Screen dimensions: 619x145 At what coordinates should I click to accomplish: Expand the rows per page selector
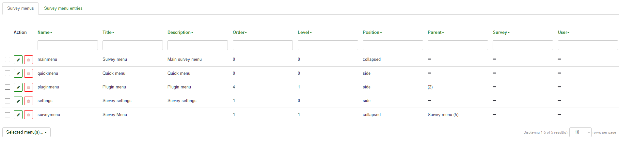point(580,132)
